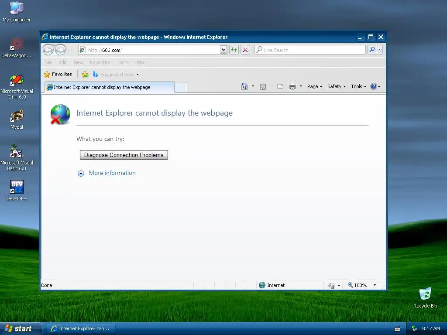Click the Help question mark icon
Viewport: 447px width, 335px height.
[x=374, y=86]
